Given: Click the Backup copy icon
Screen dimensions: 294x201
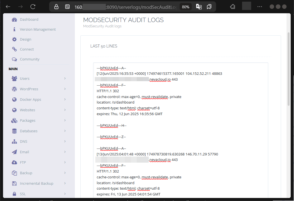Looking at the screenshot, I should 14,173.
